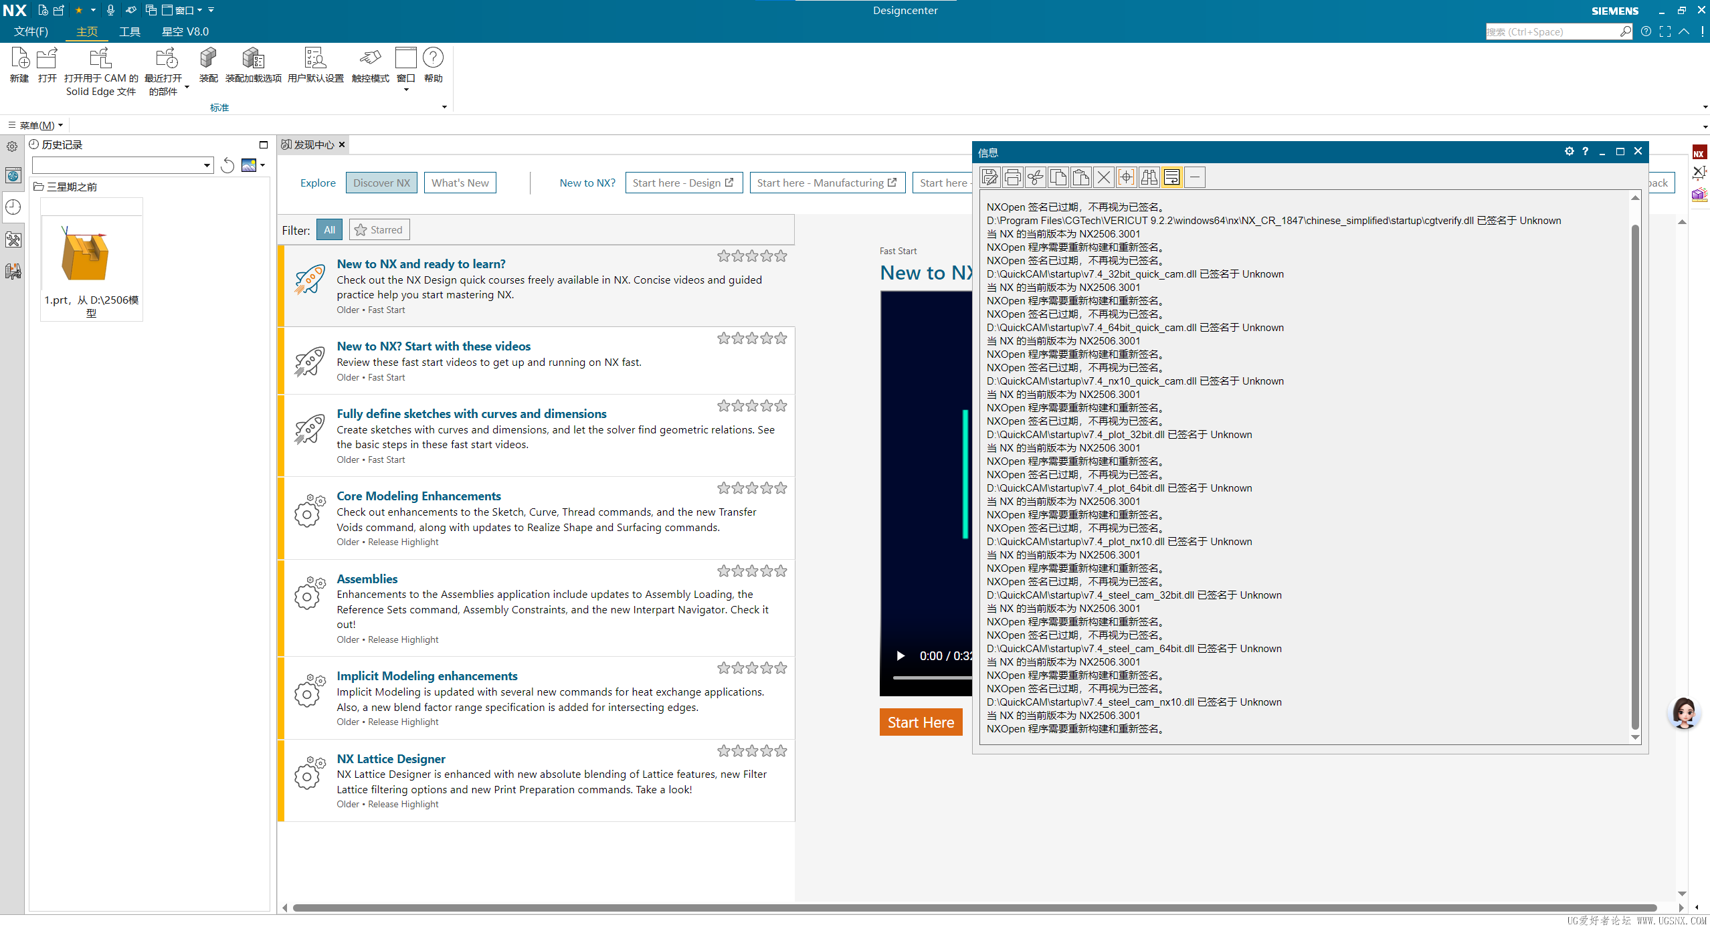Click Select All target icon in 信息 window
Image resolution: width=1710 pixels, height=929 pixels.
pyautogui.click(x=1127, y=177)
